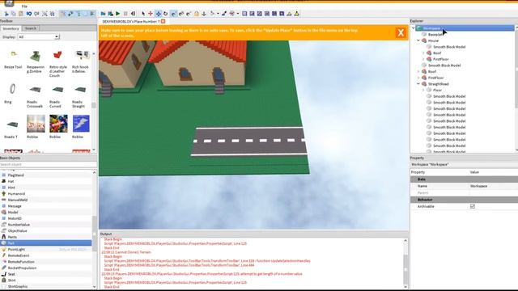
Task: Select NumberValue in Basic Objects list
Action: tap(46, 225)
